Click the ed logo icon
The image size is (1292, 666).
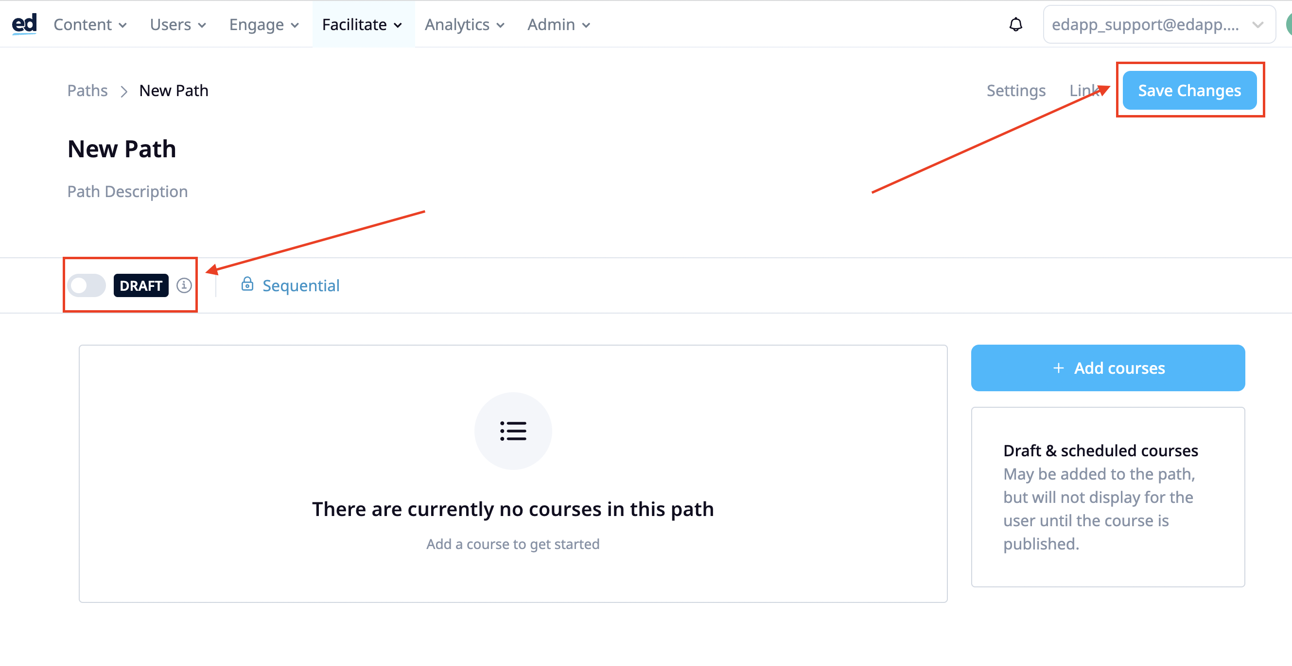tap(24, 24)
